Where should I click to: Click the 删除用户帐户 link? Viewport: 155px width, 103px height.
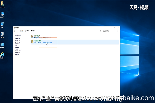47,38
